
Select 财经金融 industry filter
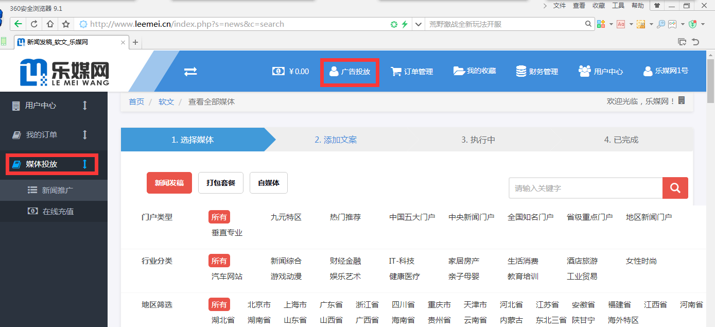pyautogui.click(x=345, y=261)
